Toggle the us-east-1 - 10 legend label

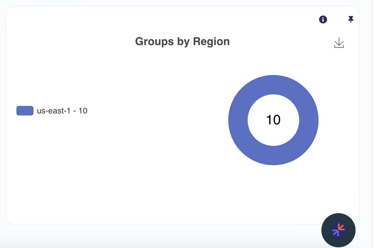tap(62, 111)
